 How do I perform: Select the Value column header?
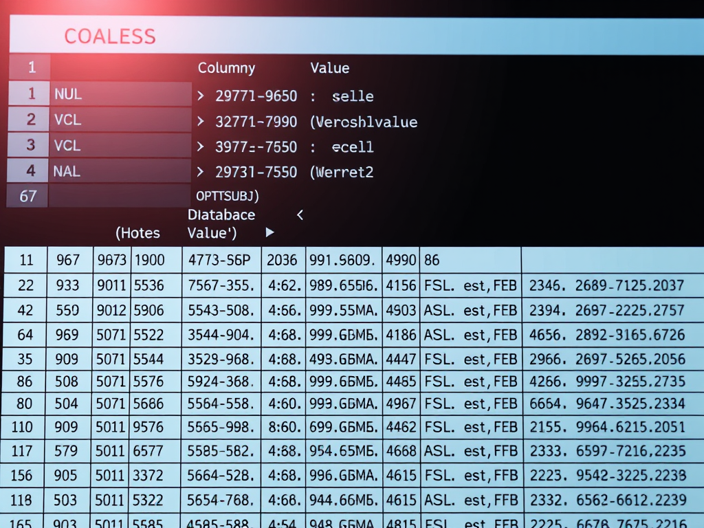(330, 68)
